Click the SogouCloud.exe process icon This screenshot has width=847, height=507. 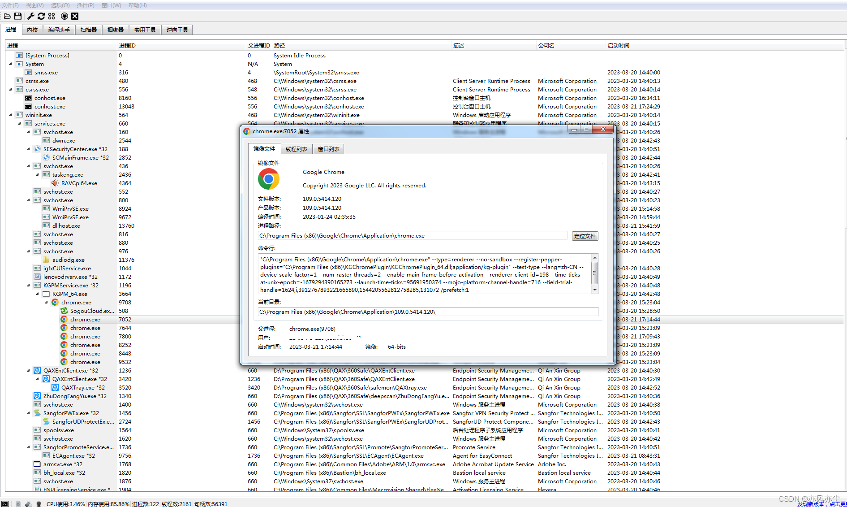(x=64, y=311)
